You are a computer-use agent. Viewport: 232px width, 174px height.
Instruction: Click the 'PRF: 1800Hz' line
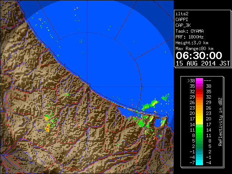pos(190,37)
